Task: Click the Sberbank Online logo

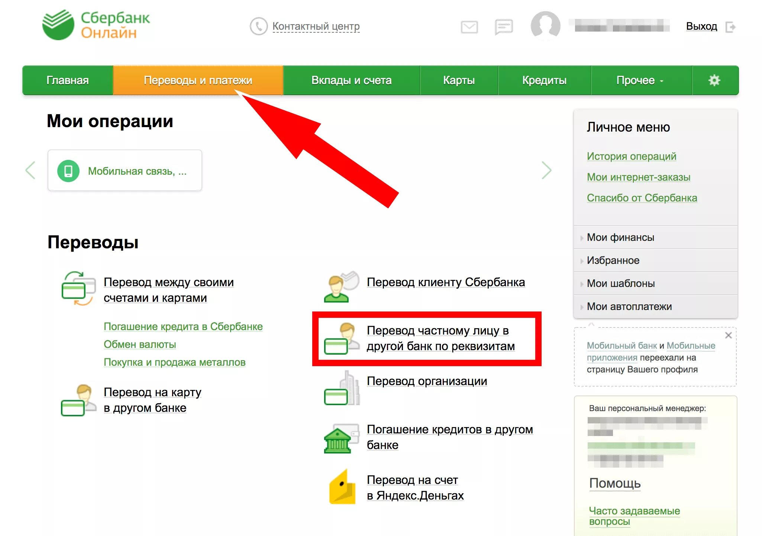Action: point(96,25)
